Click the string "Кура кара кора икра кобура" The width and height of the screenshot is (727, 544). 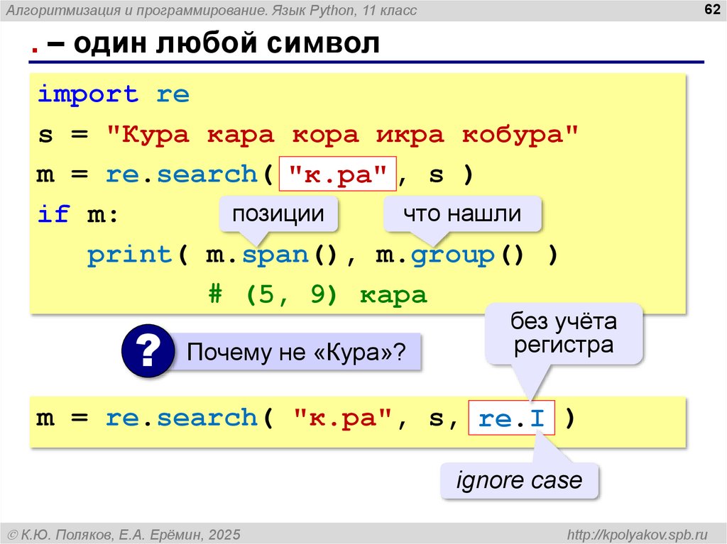342,135
